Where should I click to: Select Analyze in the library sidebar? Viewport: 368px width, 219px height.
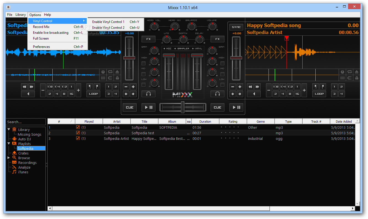pos(24,167)
